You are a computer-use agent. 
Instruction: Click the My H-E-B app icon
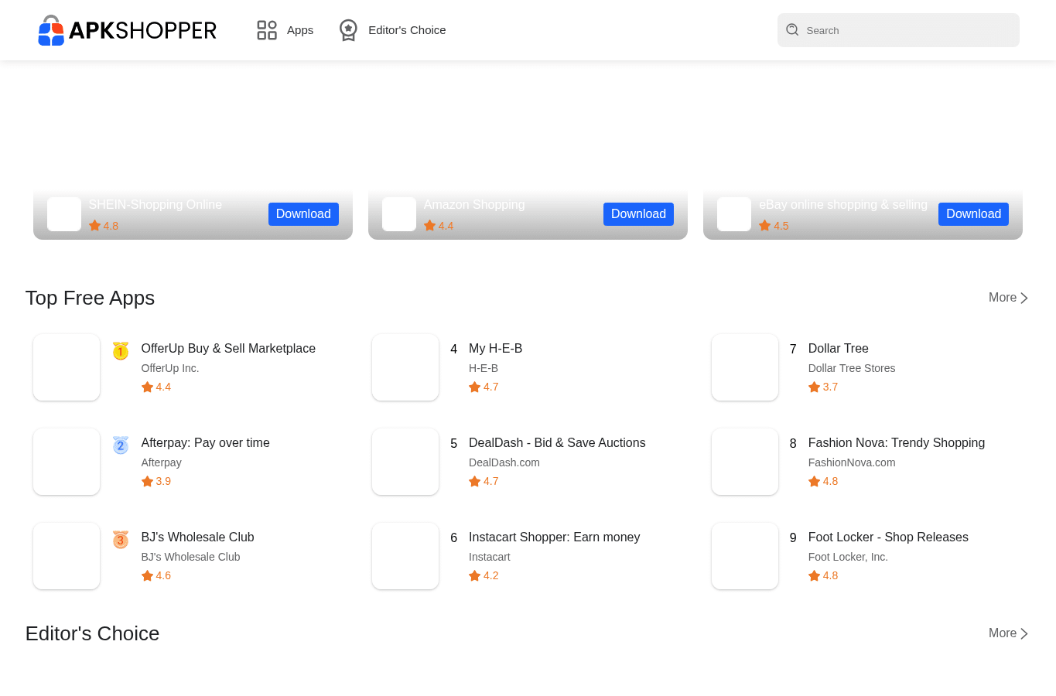tap(405, 367)
